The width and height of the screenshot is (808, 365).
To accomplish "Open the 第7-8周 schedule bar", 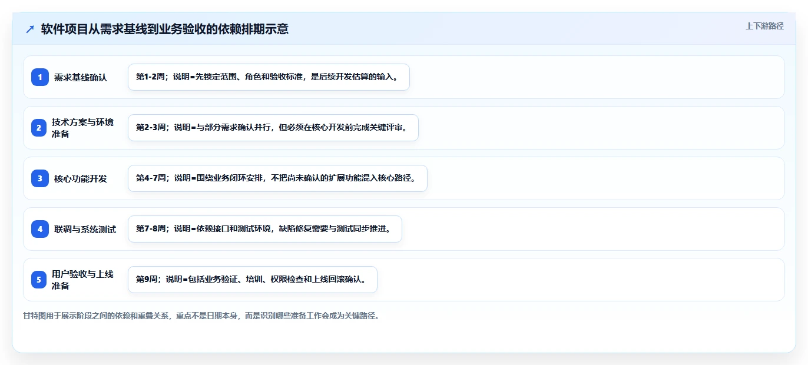I will click(264, 229).
